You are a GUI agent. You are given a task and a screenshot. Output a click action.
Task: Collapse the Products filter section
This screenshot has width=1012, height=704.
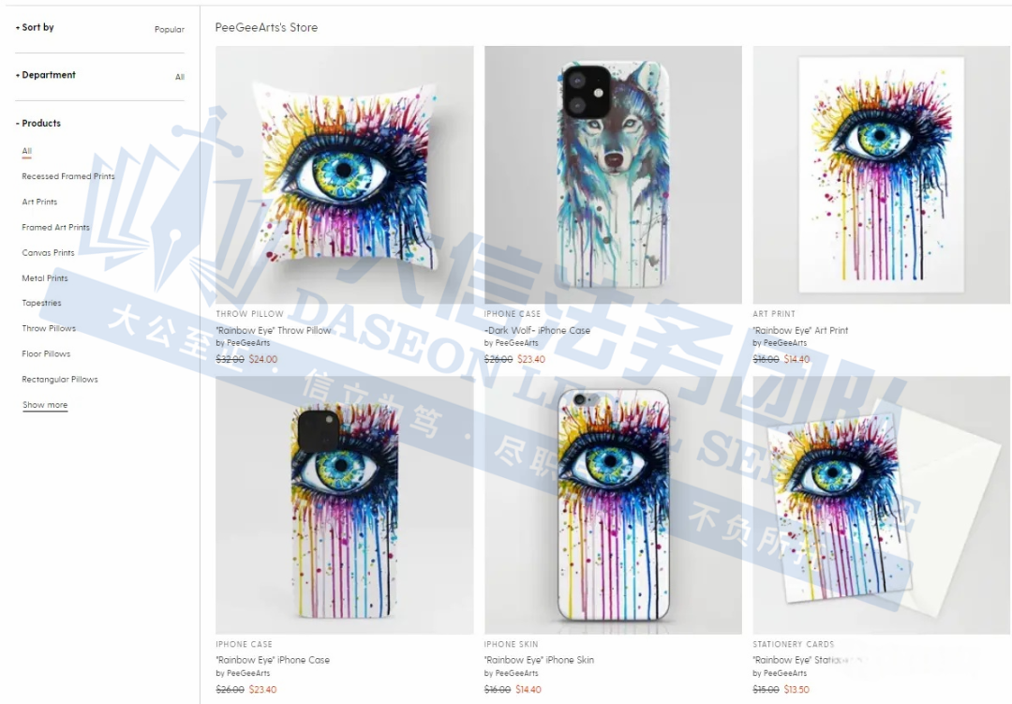tap(38, 124)
